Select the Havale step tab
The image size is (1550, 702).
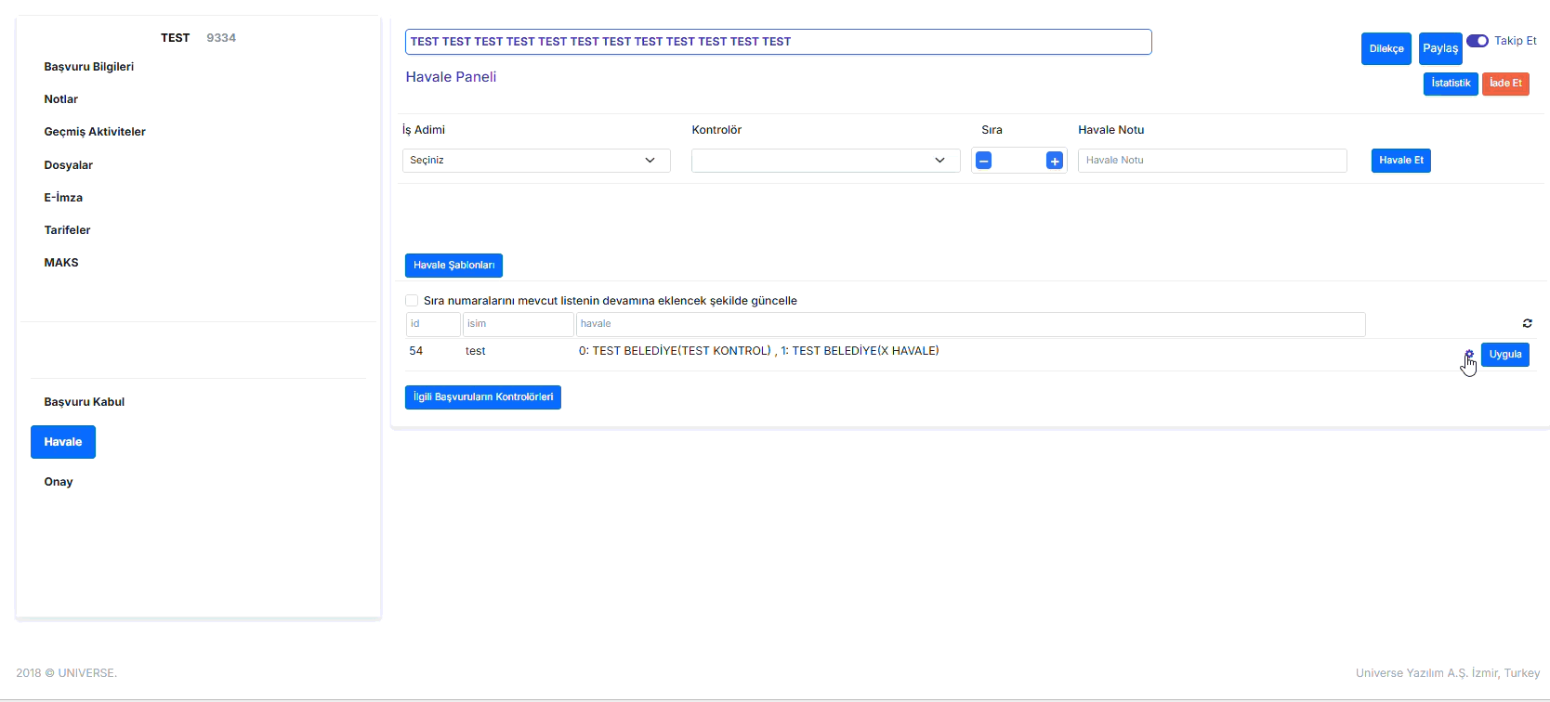pyautogui.click(x=63, y=442)
